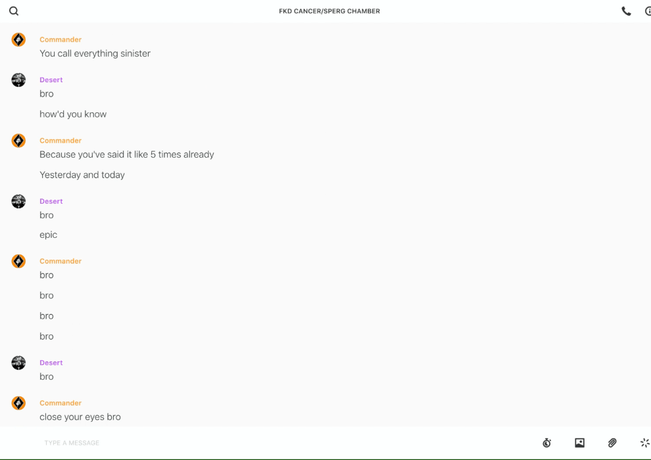Select the chat title FKD CANCER/SPERG CHAMBER
Screen dimensions: 651x460
click(329, 11)
